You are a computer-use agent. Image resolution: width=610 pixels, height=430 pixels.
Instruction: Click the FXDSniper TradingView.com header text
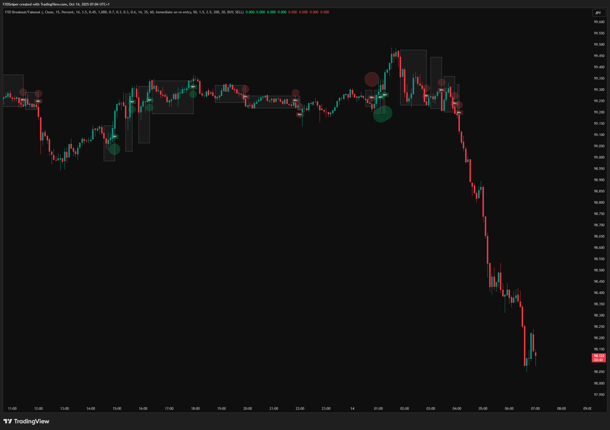click(x=56, y=4)
